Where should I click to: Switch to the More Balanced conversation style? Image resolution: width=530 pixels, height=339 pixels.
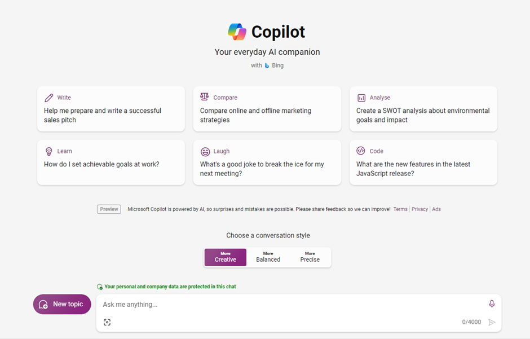pos(267,257)
